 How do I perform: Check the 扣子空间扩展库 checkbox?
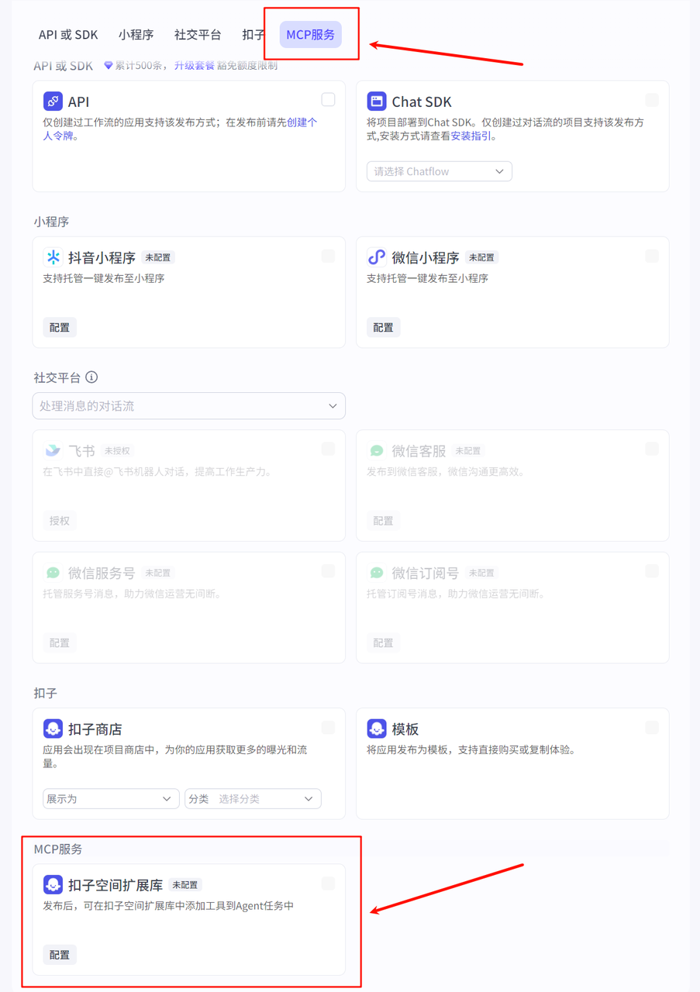[x=328, y=883]
